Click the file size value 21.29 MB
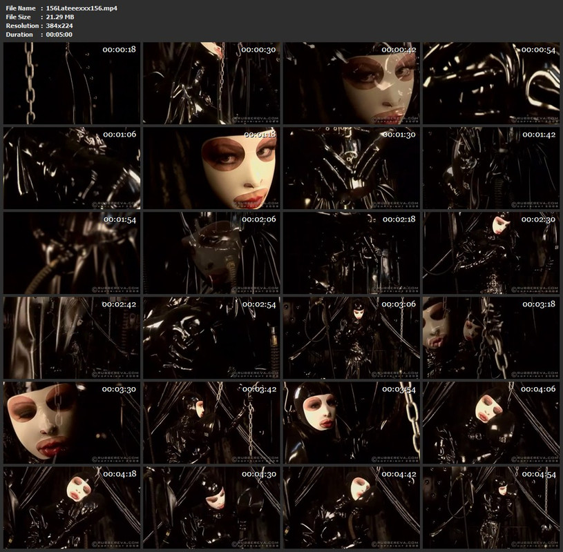This screenshot has width=563, height=552. (x=60, y=17)
